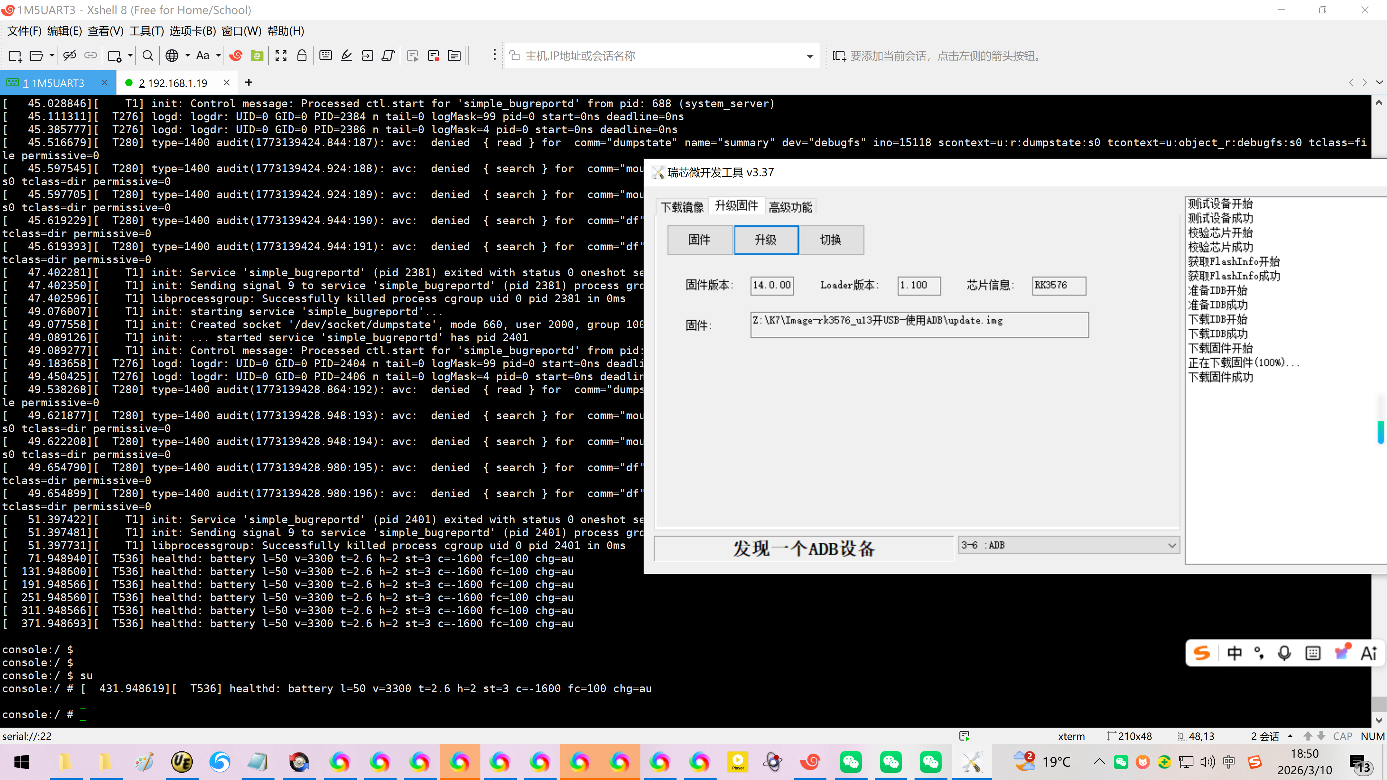The width and height of the screenshot is (1387, 780).
Task: Toggle Sogou Chinese/English input mode
Action: point(1234,653)
